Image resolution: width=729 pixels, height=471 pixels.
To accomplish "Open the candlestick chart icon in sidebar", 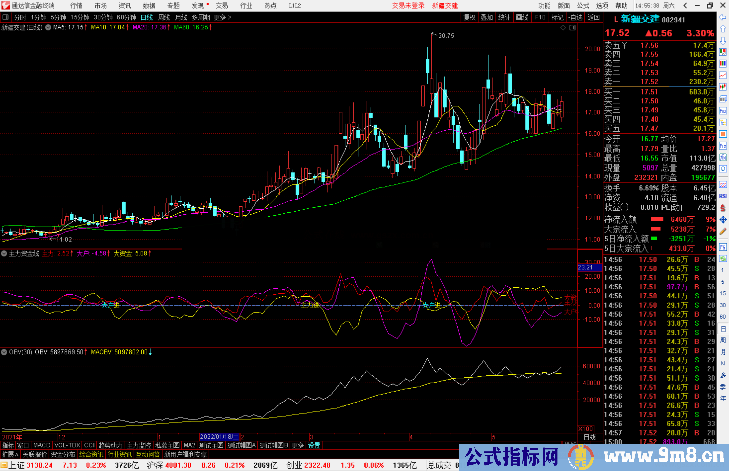I will point(723,87).
